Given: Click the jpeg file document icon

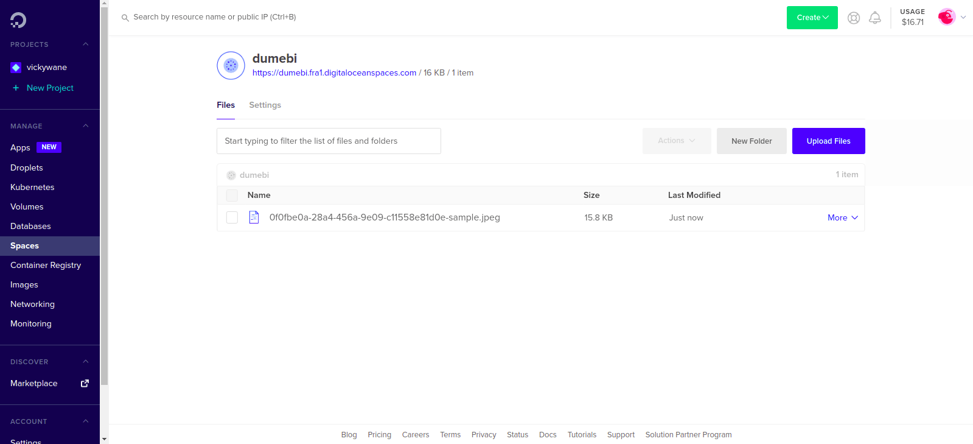Looking at the screenshot, I should coord(254,217).
